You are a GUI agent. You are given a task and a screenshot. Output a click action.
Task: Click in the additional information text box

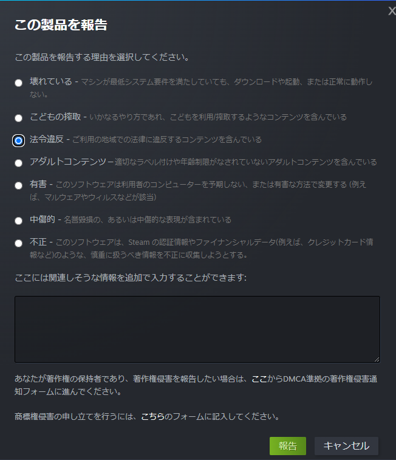coord(197,329)
